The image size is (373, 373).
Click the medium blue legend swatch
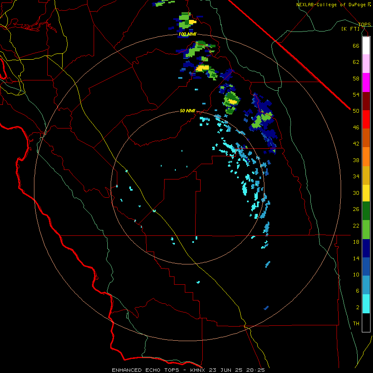click(x=366, y=266)
